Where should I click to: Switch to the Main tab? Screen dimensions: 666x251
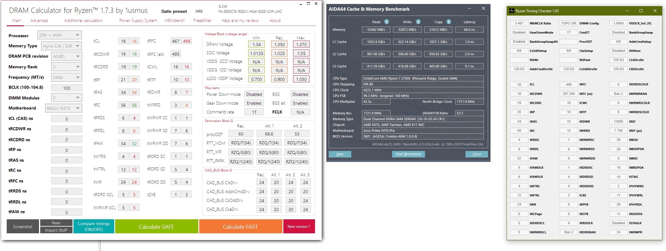17,20
